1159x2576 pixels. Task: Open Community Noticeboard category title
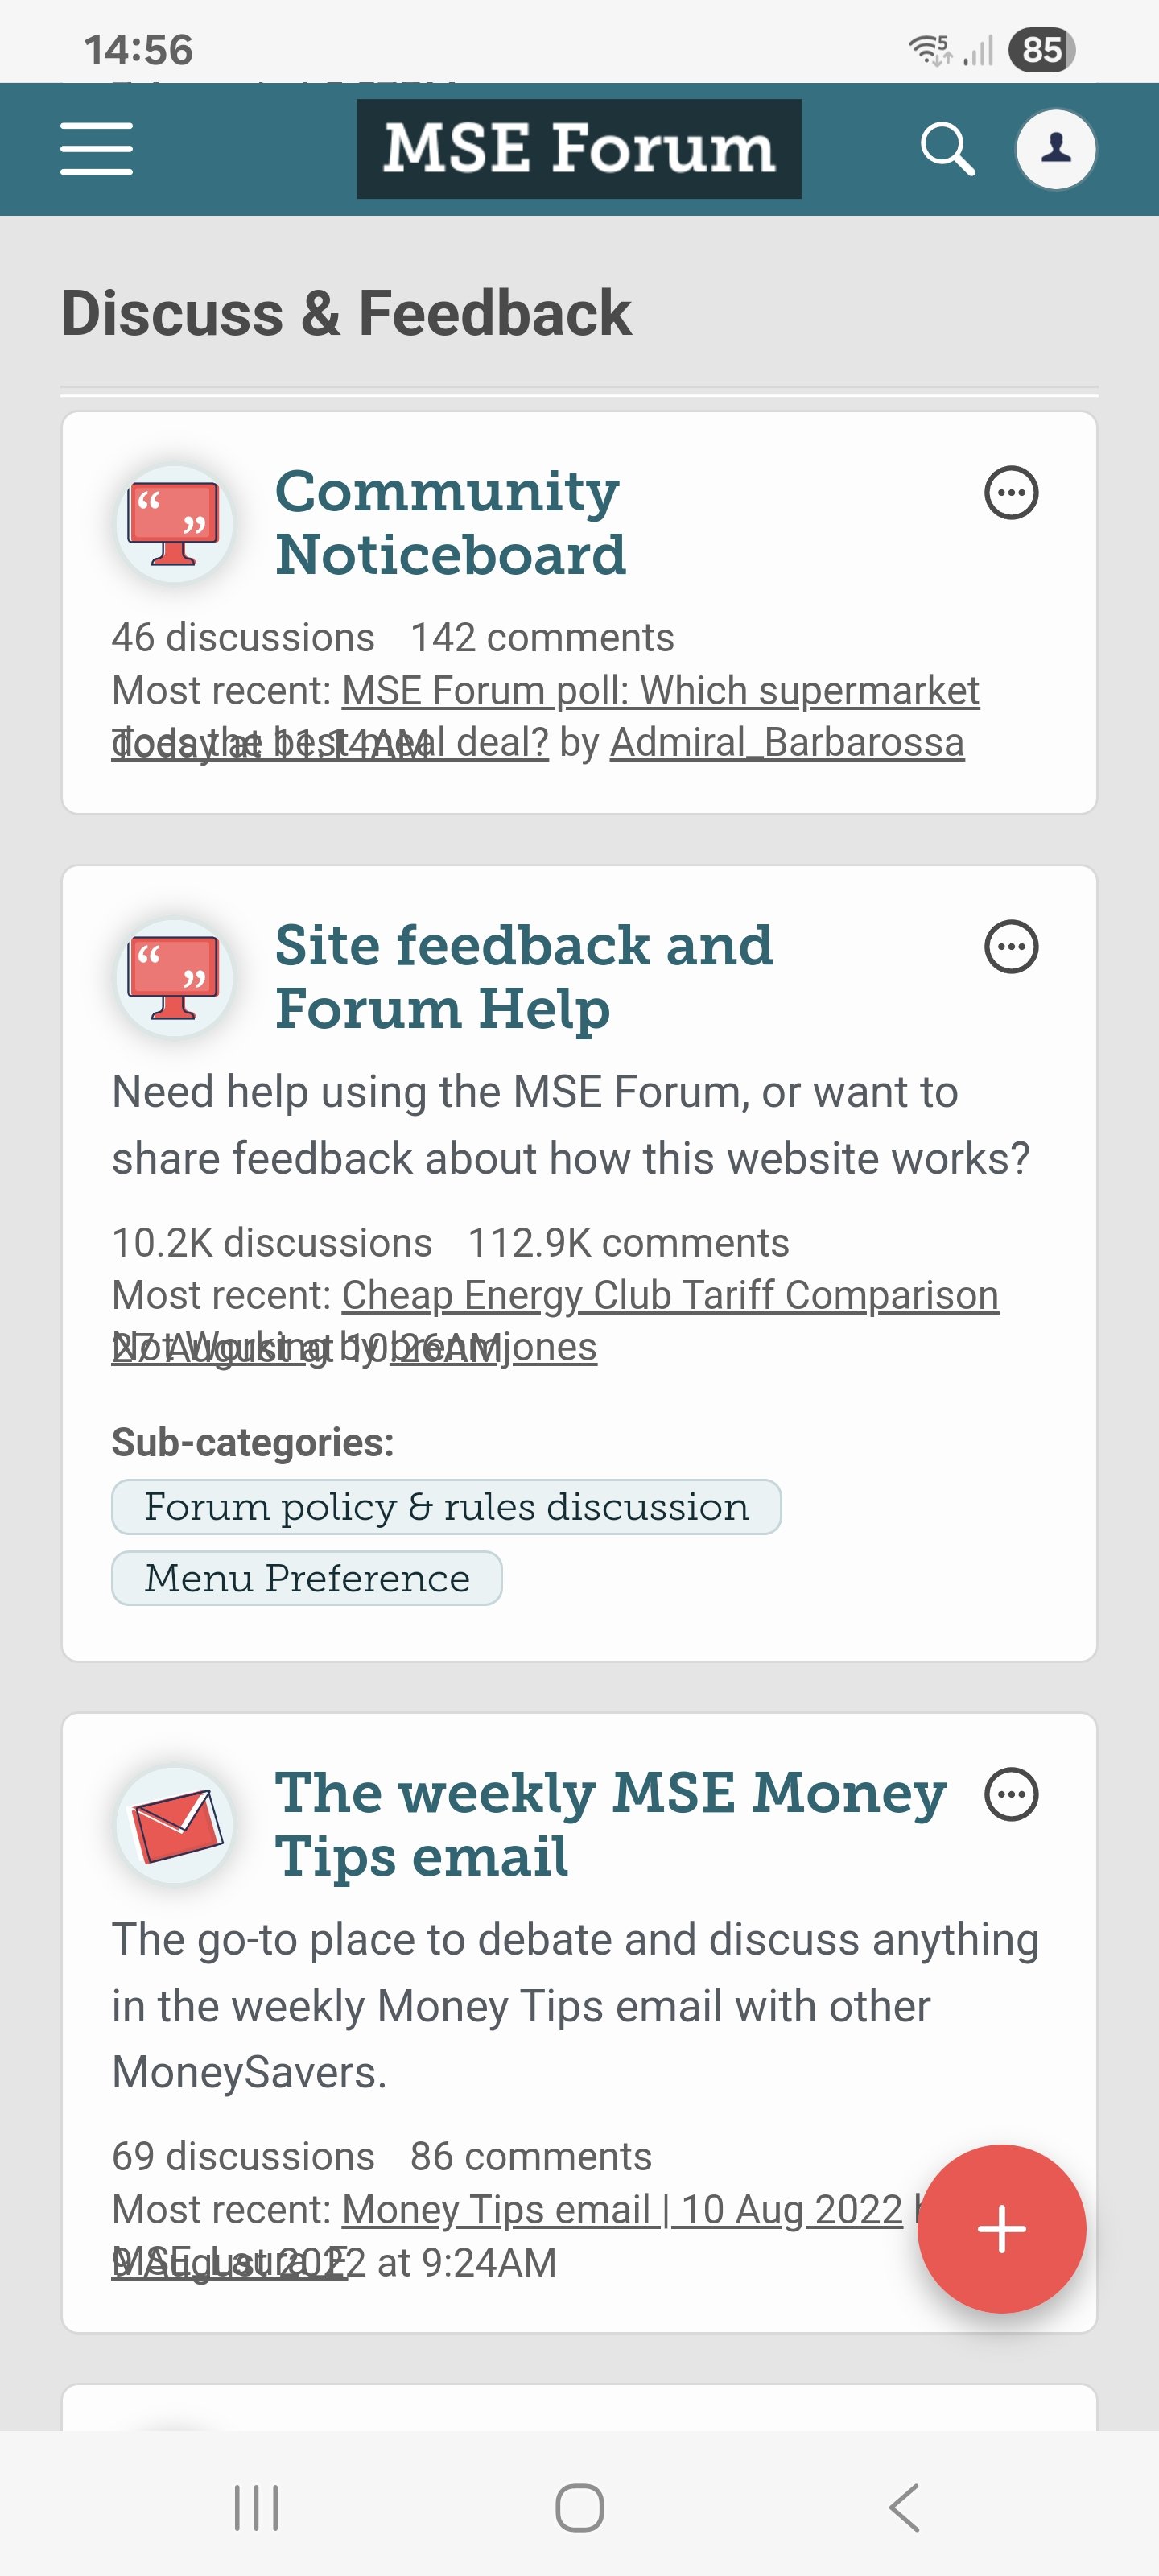click(x=450, y=523)
